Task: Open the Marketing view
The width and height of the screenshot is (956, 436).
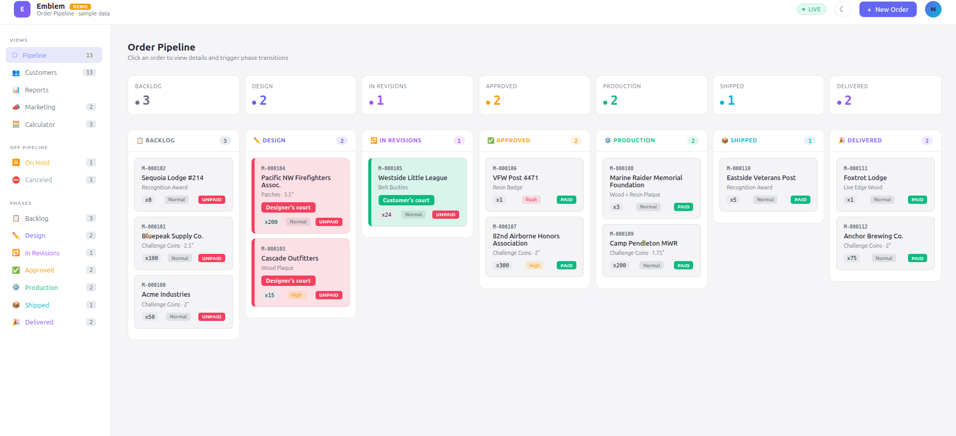Action: tap(54, 107)
